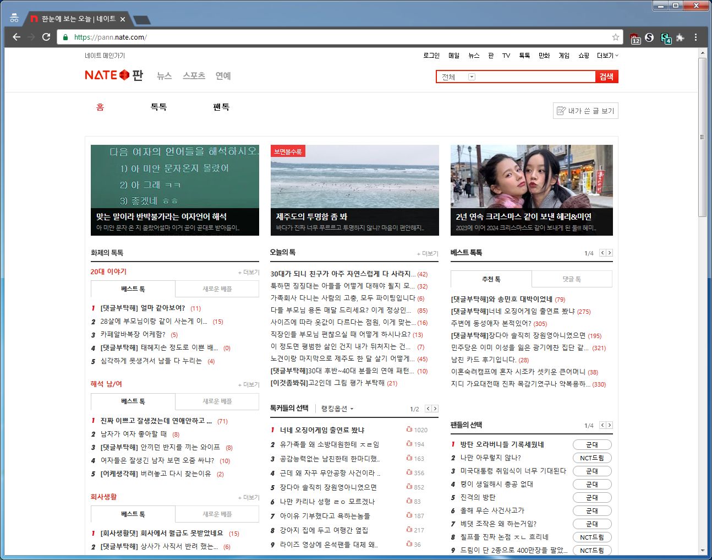Select 베스트 톡 tab under 해석 남/여
This screenshot has height=560, width=712.
[133, 401]
